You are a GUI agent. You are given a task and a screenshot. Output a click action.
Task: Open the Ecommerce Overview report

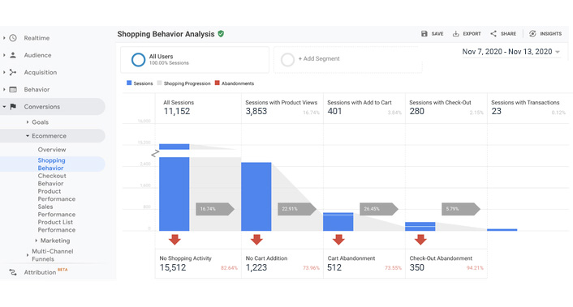[x=52, y=150]
